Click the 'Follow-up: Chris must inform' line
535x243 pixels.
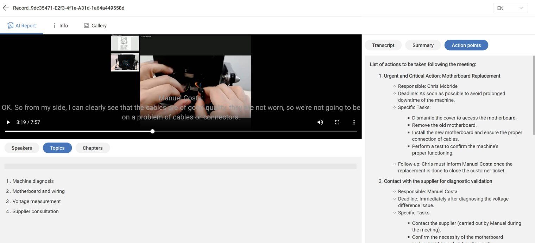[455, 167]
